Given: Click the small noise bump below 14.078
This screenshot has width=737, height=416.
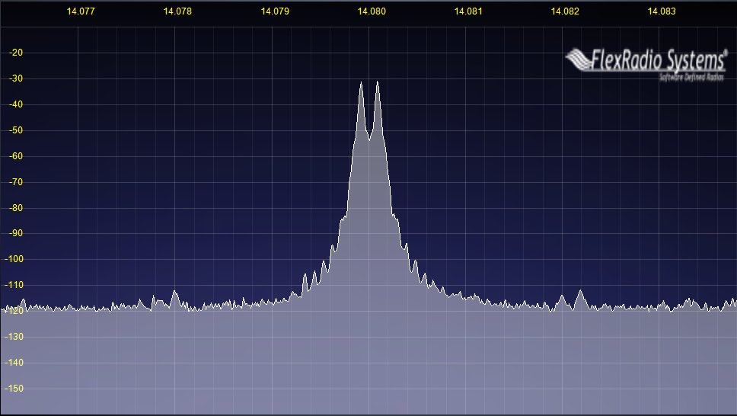Looking at the screenshot, I should click(x=174, y=292).
